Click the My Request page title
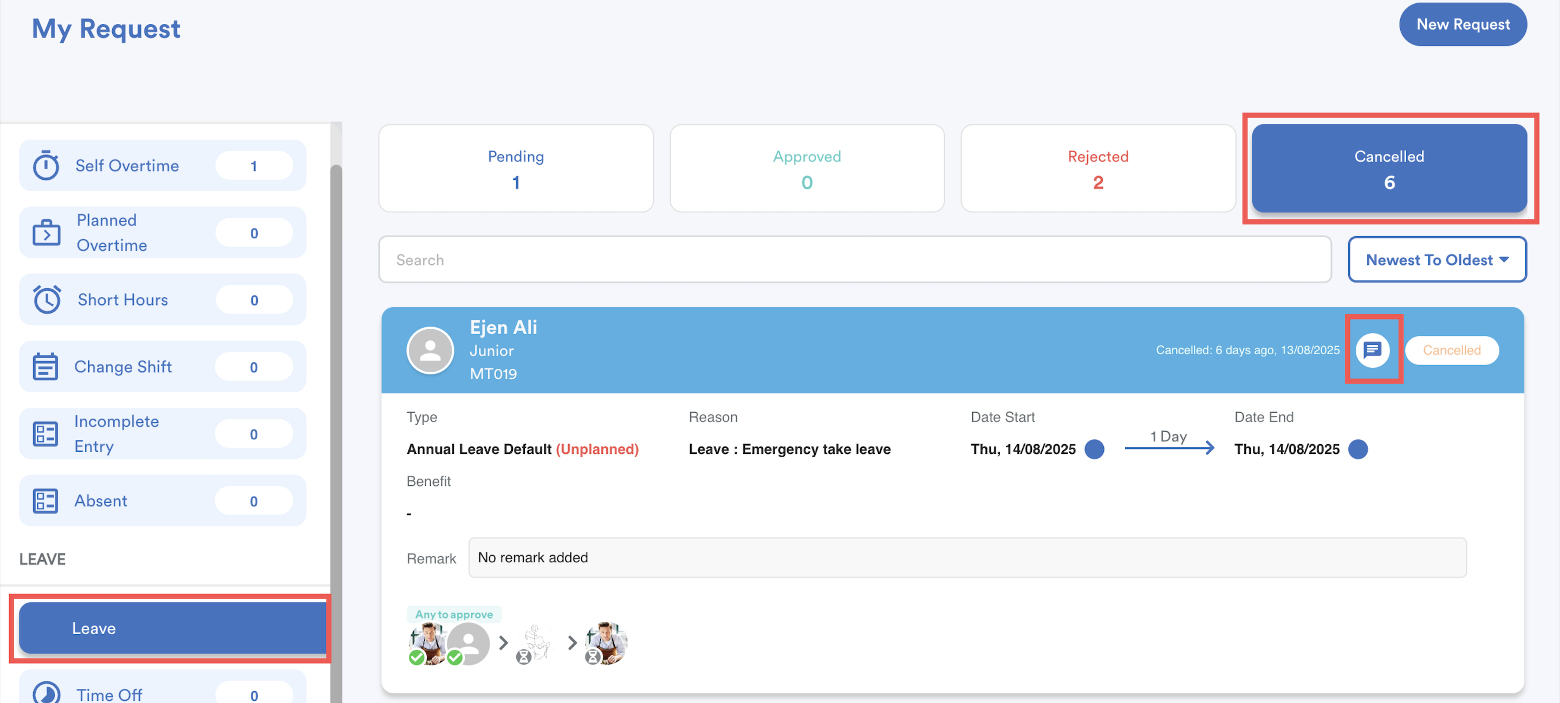Screen dimensions: 1560x703 [106, 29]
